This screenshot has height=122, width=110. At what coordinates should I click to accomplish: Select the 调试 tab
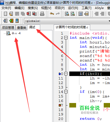(x=34, y=27)
